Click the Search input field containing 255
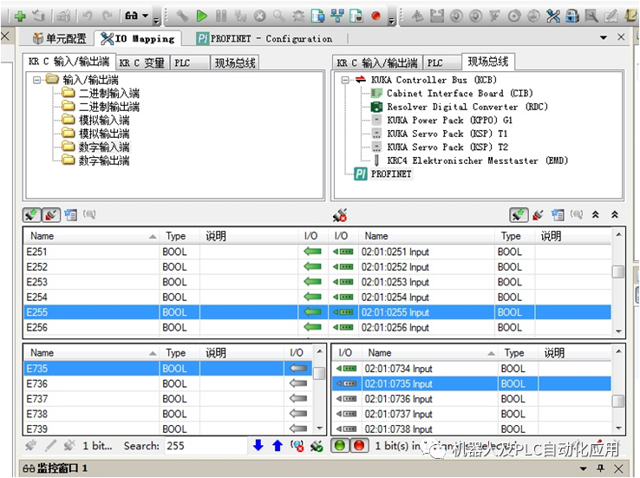 point(205,446)
